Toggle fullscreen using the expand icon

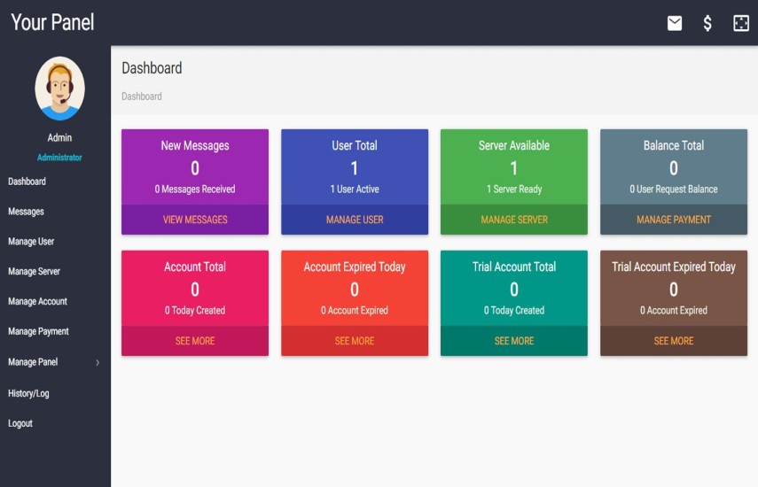pos(741,23)
